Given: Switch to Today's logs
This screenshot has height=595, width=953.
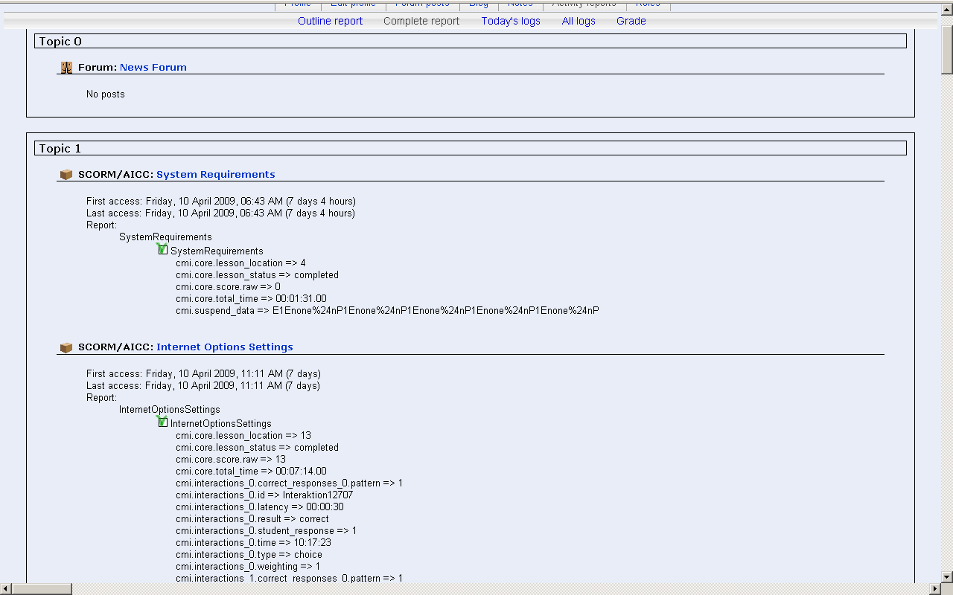Looking at the screenshot, I should pyautogui.click(x=511, y=21).
